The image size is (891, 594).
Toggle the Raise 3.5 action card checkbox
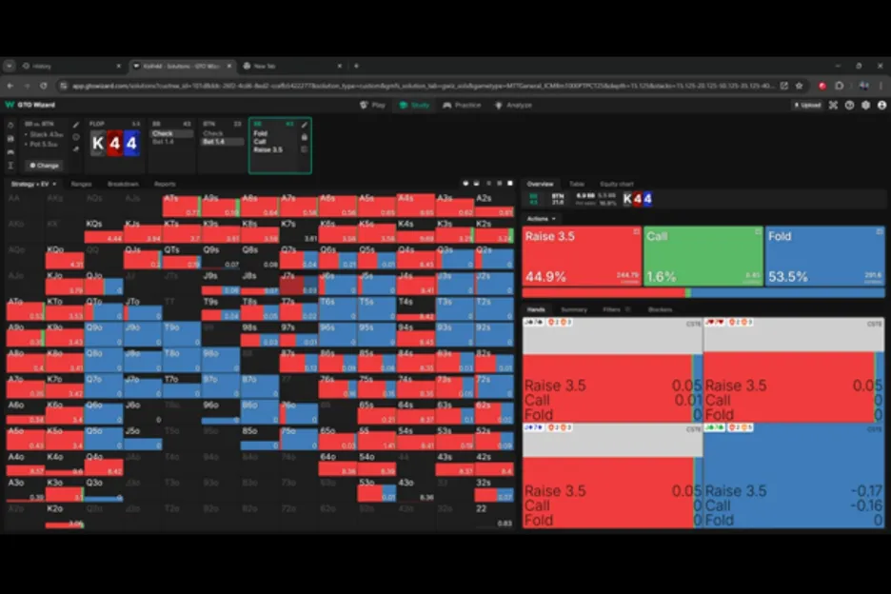point(635,231)
